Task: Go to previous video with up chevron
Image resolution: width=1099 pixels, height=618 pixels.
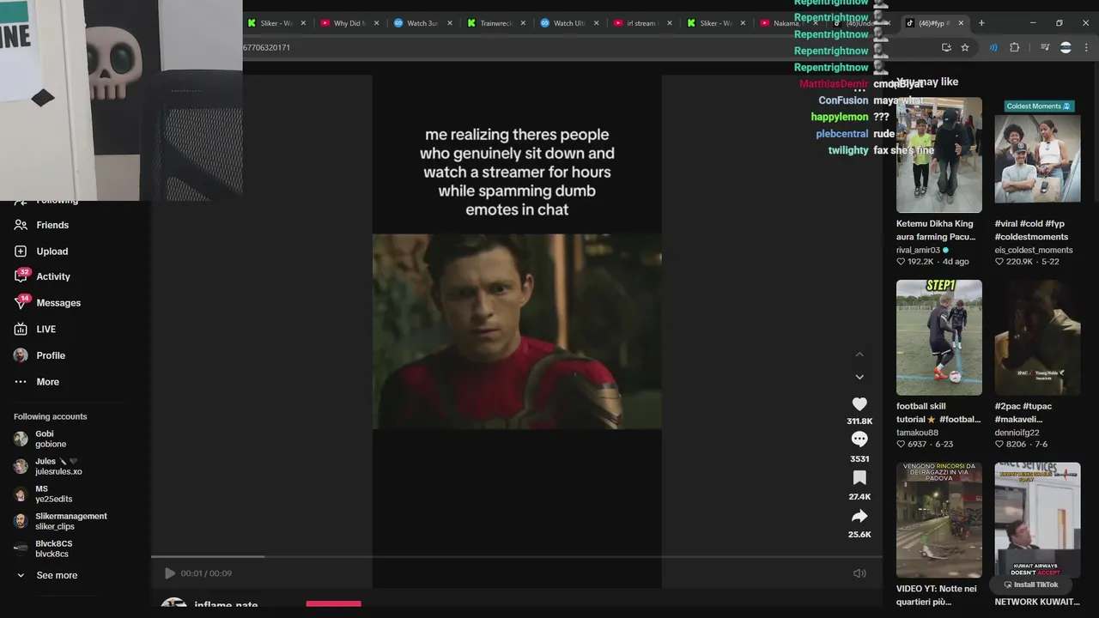Action: click(859, 354)
